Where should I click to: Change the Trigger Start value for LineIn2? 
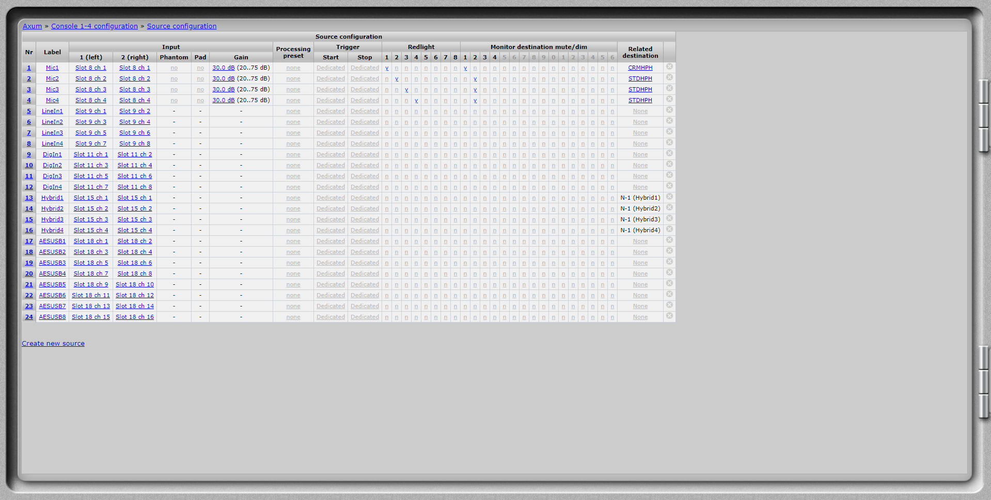[331, 122]
